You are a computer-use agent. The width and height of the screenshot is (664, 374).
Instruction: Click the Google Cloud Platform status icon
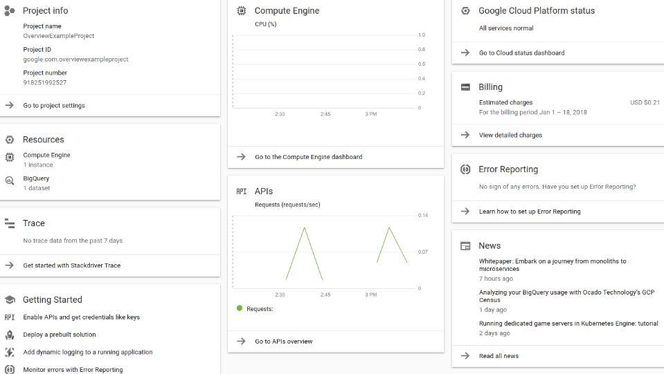[x=465, y=10]
